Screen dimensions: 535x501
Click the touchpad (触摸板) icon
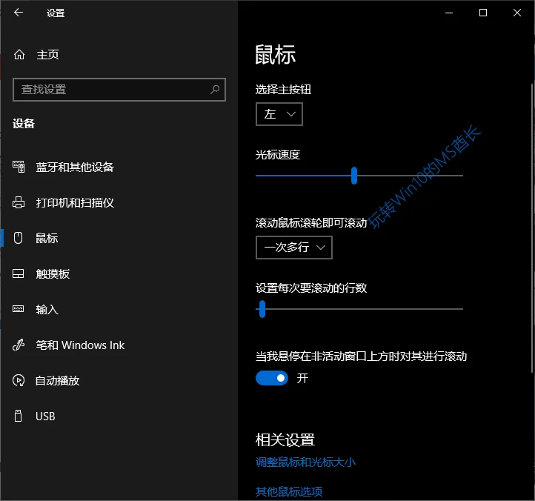coord(19,274)
